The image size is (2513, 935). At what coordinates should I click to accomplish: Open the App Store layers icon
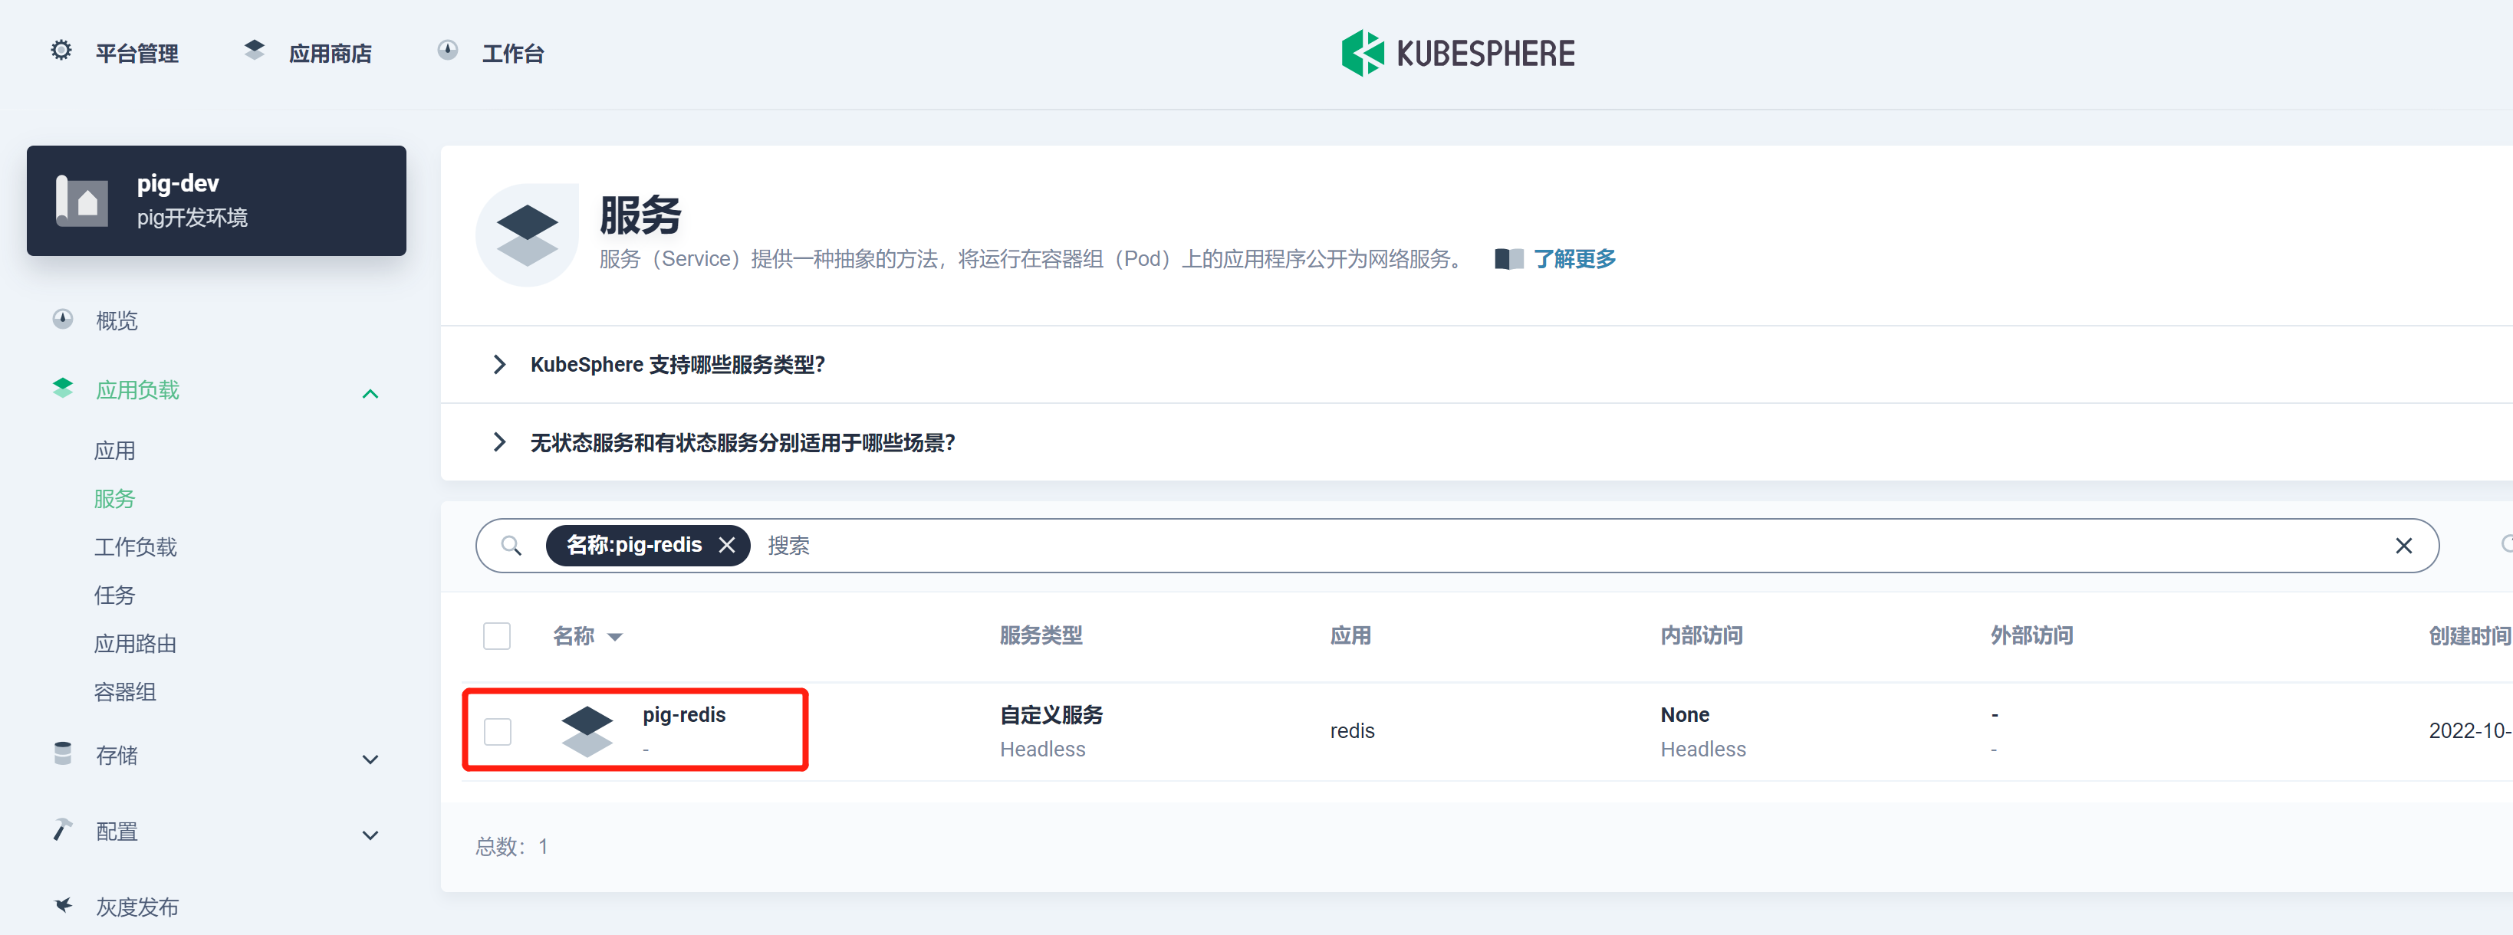point(255,51)
